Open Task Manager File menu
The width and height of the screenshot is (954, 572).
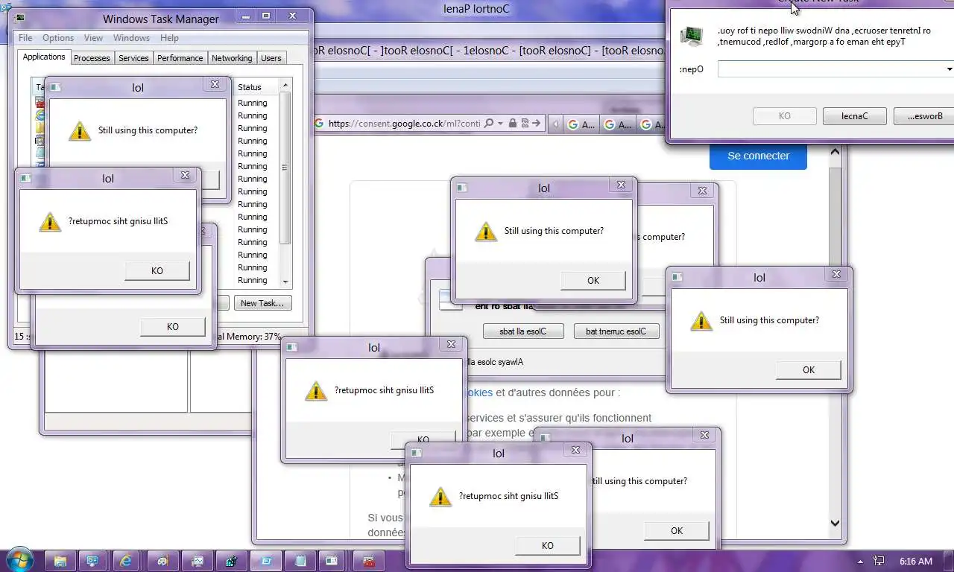[x=25, y=38]
